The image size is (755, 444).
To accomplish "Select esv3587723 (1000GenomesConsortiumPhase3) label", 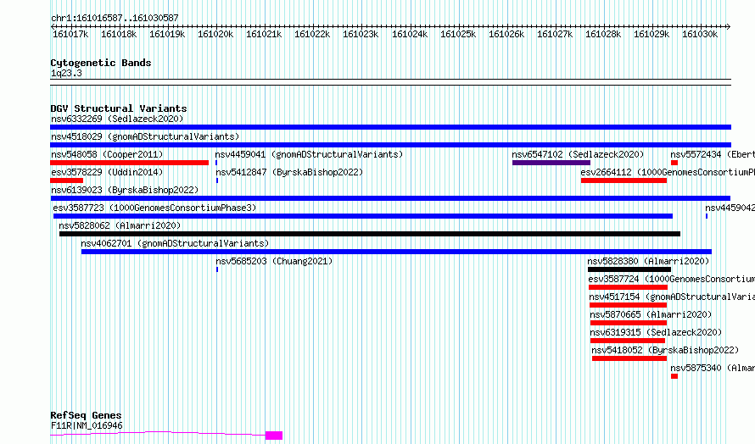I will pos(154,208).
